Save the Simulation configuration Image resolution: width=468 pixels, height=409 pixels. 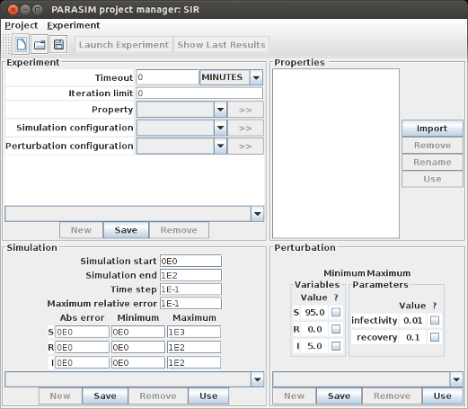click(105, 396)
